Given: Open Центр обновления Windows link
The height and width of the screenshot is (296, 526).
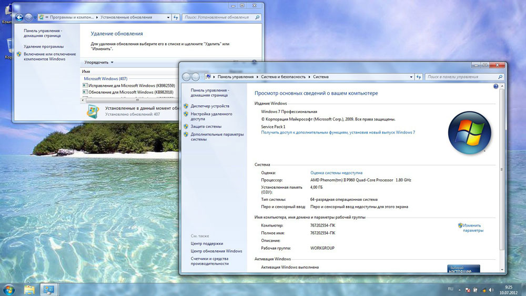Looking at the screenshot, I should coord(216,251).
